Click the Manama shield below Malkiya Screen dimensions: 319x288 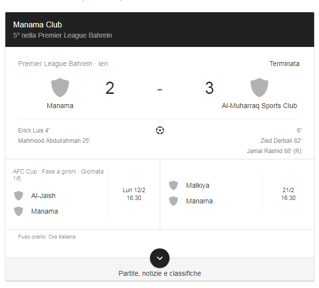[173, 201]
